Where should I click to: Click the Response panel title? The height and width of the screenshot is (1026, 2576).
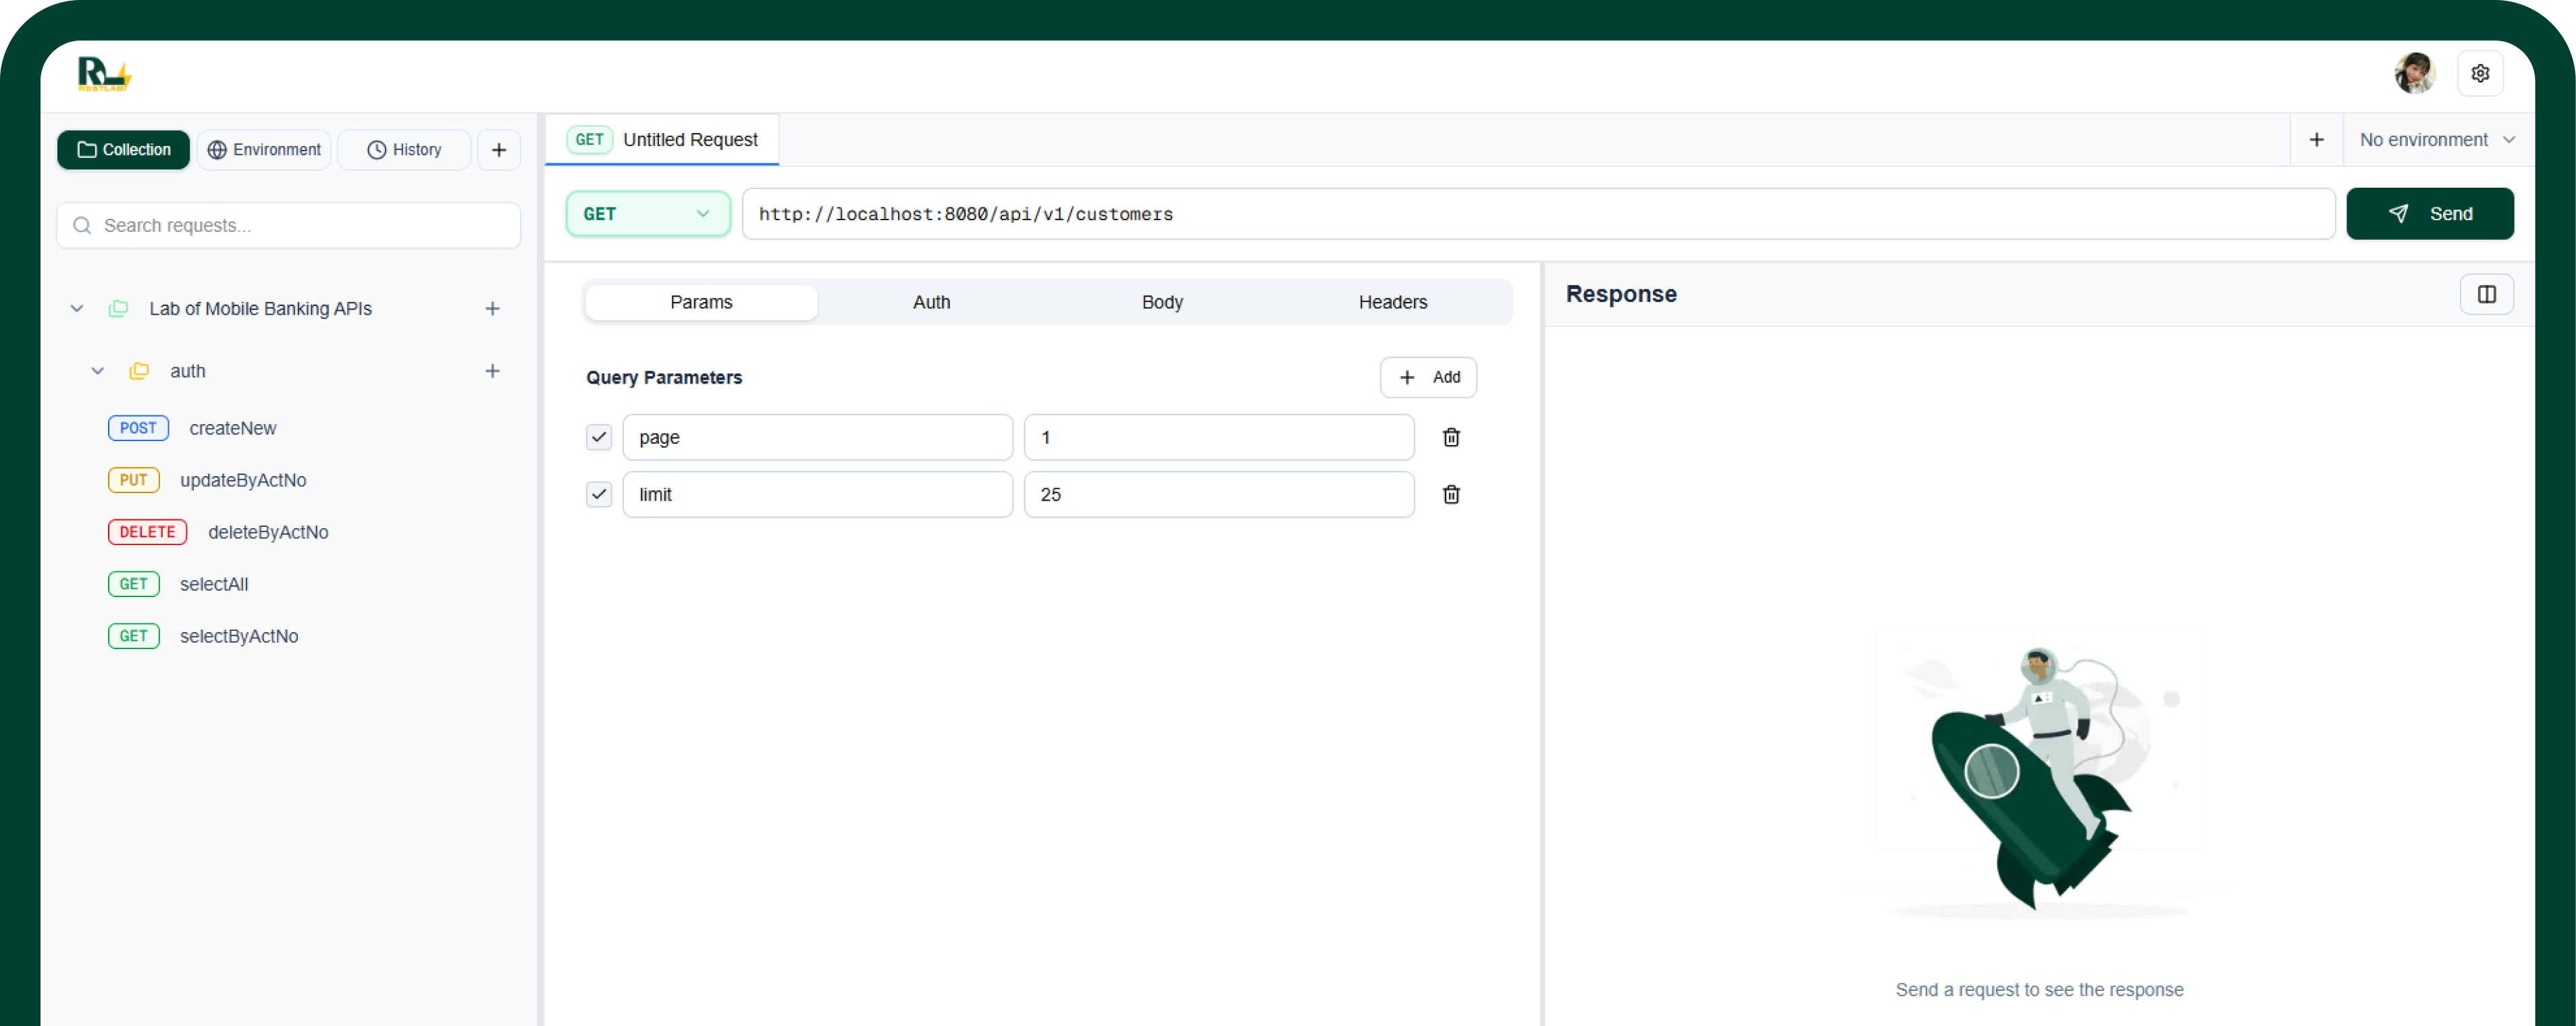pyautogui.click(x=1621, y=294)
